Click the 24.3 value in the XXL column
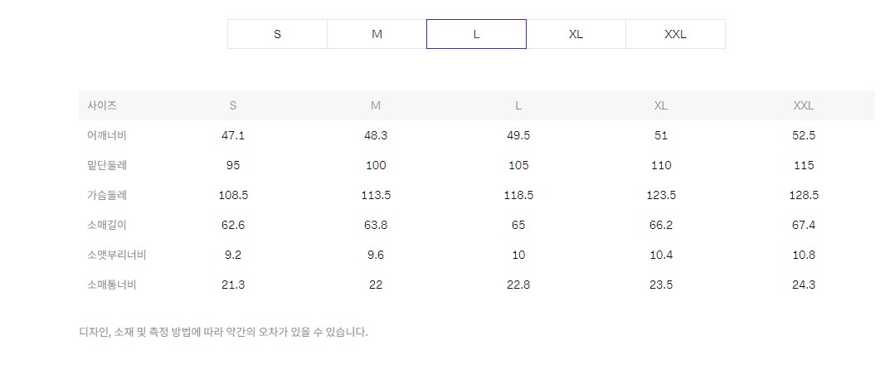Screen dimensions: 880x375 pos(804,285)
